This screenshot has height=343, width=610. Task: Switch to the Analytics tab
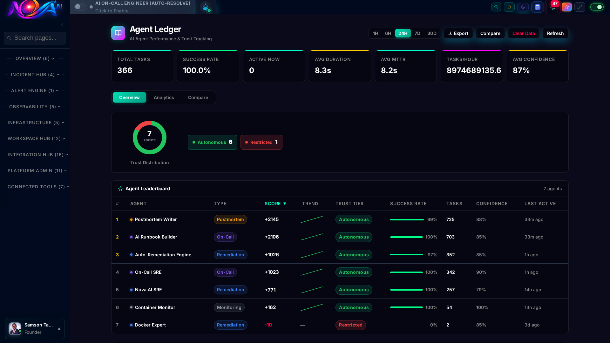[x=164, y=98]
